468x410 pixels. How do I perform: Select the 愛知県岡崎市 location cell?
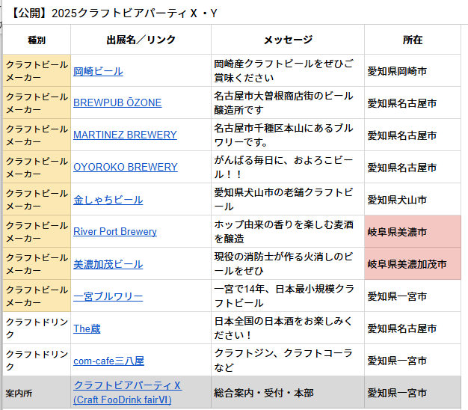click(413, 71)
